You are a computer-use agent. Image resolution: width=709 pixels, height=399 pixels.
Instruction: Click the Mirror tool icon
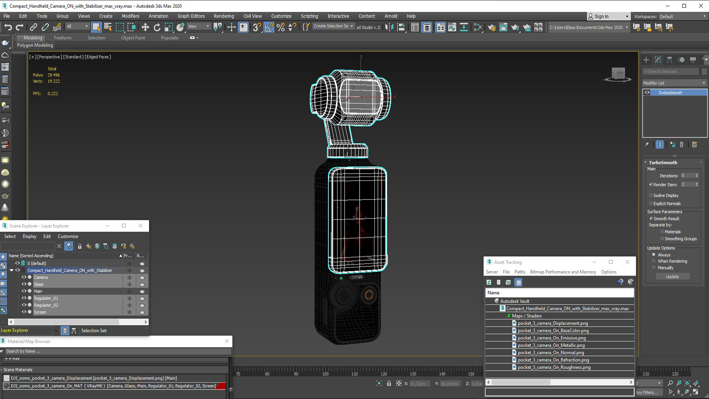tap(389, 27)
